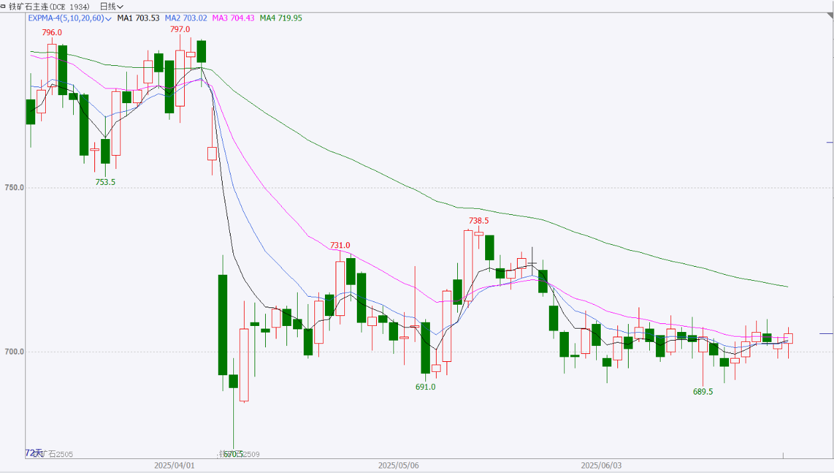Screen dimensions: 834x473
Task: Click the 2025/04/01 date marker
Action: tap(173, 466)
